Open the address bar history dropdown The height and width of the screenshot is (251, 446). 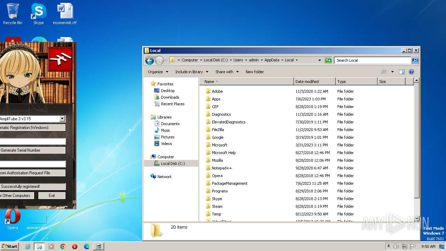(320, 60)
